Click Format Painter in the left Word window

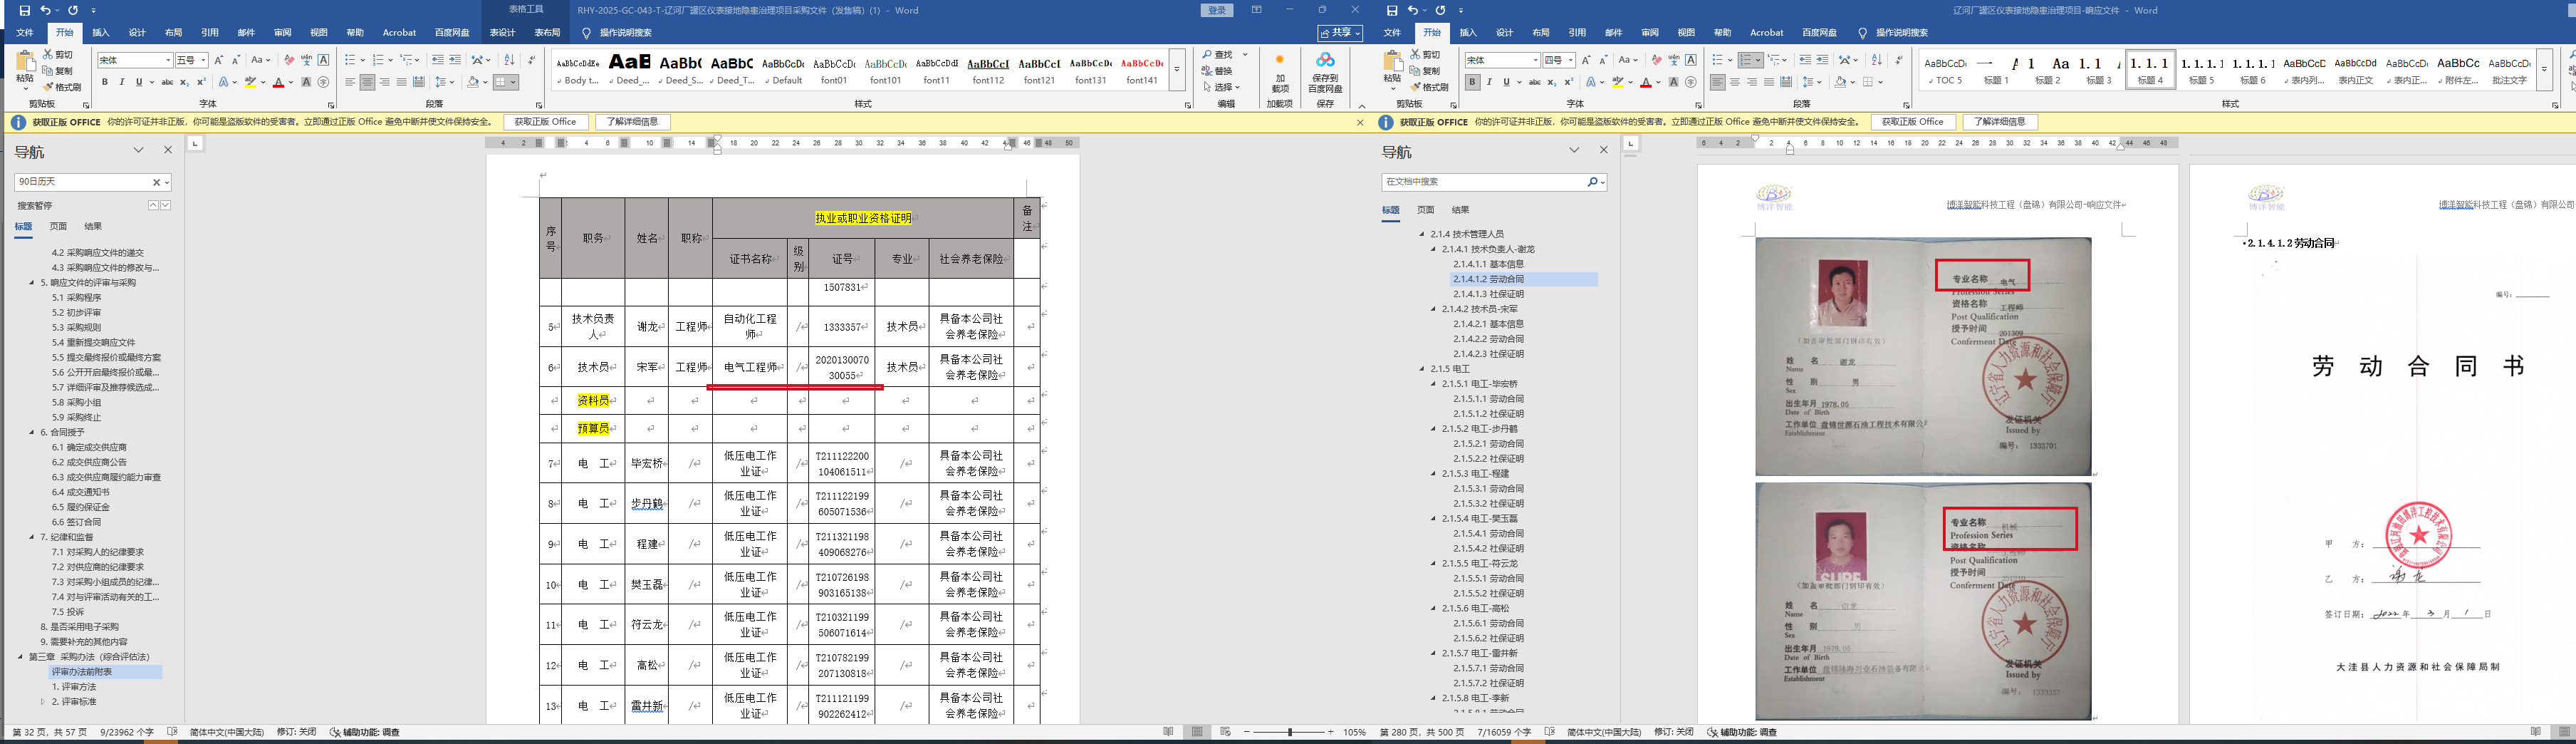62,87
